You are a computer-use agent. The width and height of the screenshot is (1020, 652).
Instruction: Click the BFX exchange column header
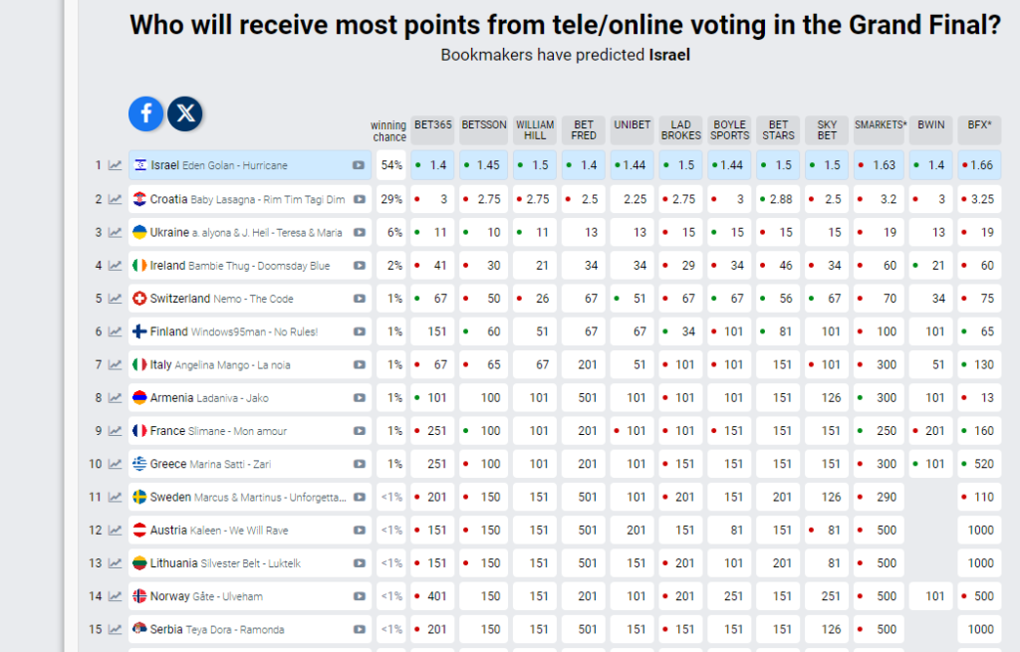click(979, 126)
